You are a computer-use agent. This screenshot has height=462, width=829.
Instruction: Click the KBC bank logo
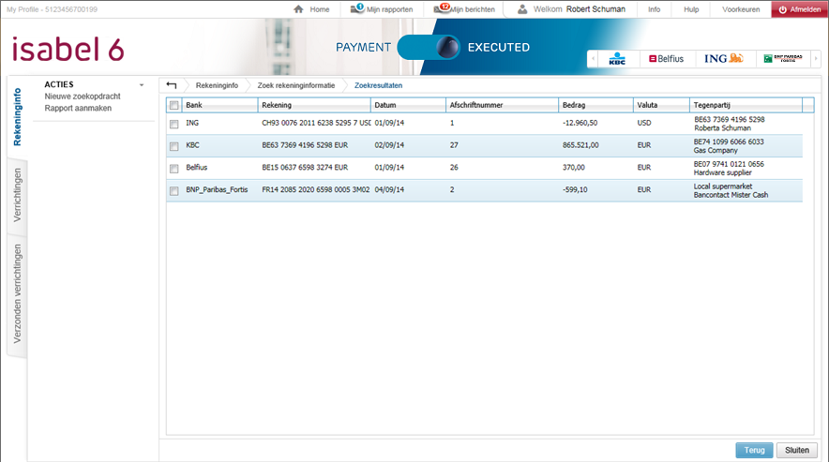[x=616, y=59]
